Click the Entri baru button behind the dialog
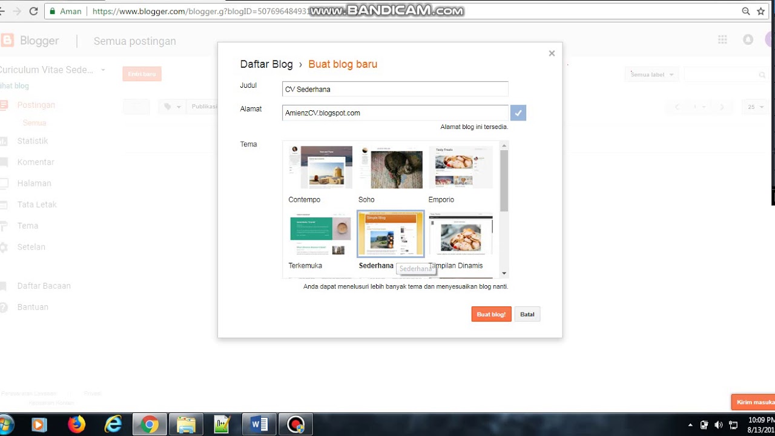Image resolution: width=775 pixels, height=436 pixels. point(142,74)
